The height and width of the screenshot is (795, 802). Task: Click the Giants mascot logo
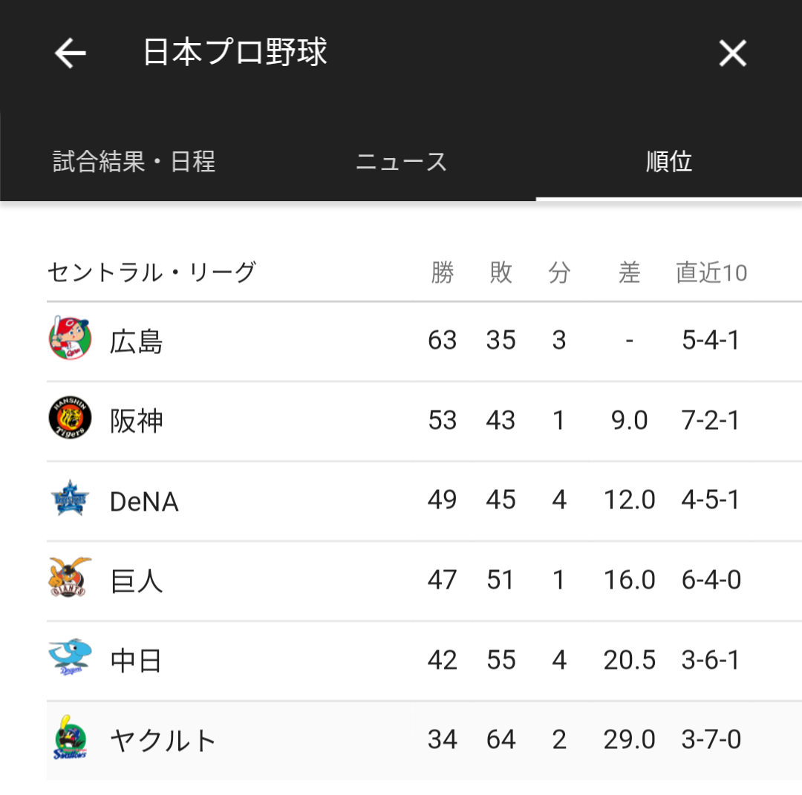tap(70, 578)
